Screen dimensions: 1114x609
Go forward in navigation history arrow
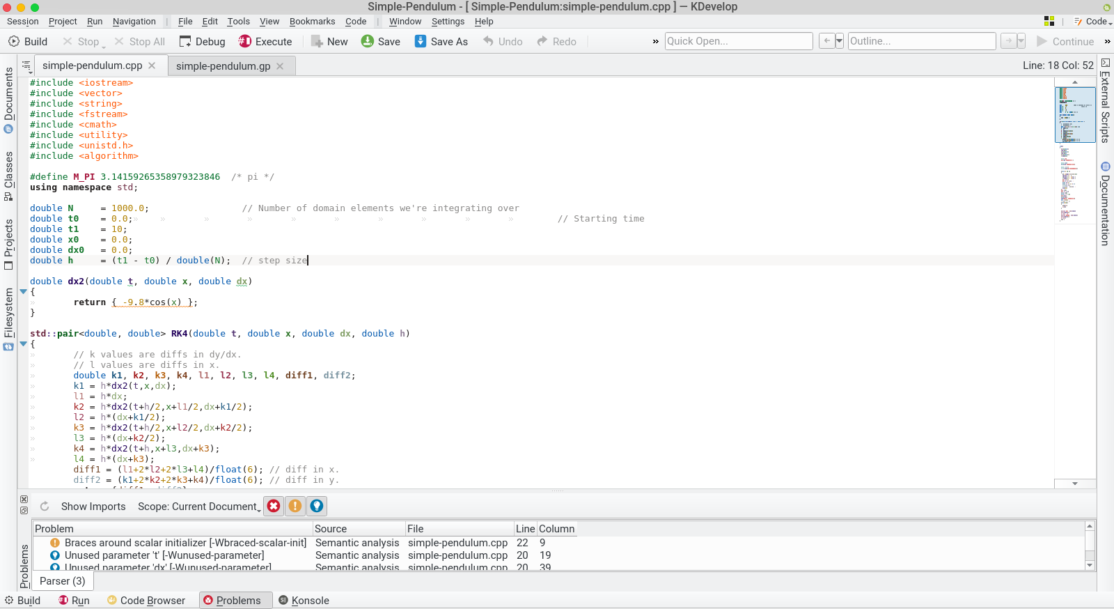click(1009, 41)
